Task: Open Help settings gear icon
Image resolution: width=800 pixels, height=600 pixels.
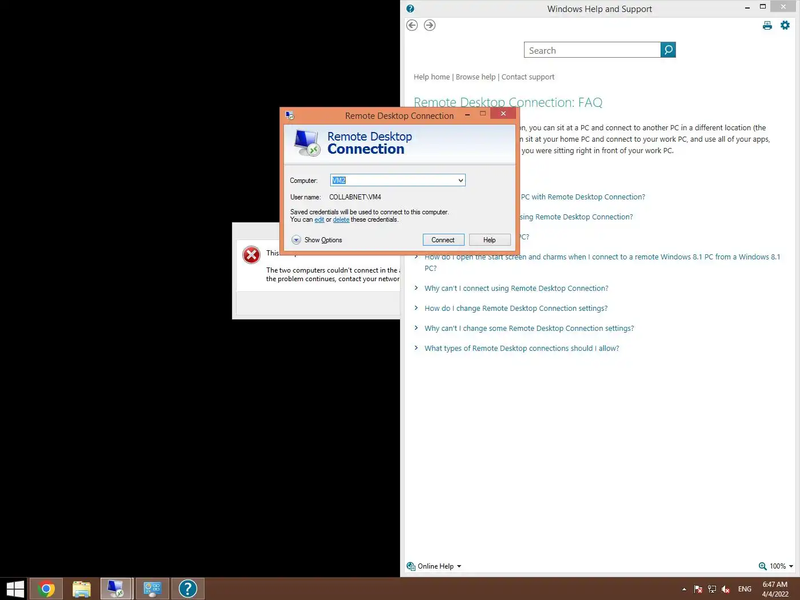Action: click(x=785, y=25)
